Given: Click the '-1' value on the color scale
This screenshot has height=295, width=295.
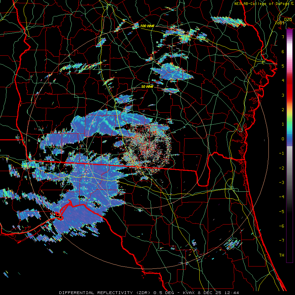Looking at the screenshot, I should click(x=282, y=153).
